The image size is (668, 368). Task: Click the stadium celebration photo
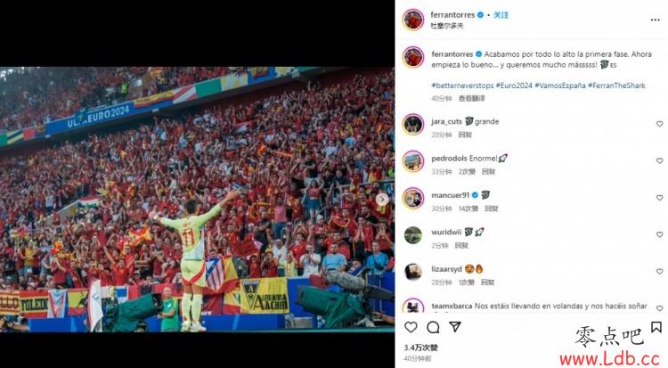pos(197,199)
